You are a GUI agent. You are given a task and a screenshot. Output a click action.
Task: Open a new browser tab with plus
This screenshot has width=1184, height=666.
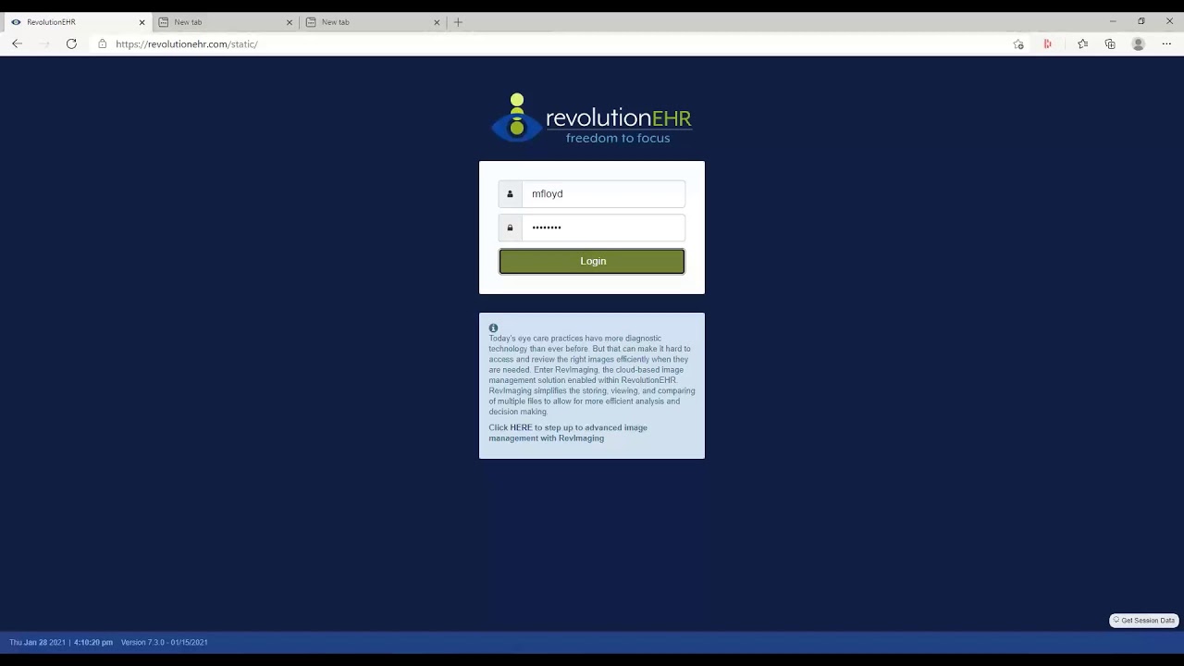(x=458, y=22)
